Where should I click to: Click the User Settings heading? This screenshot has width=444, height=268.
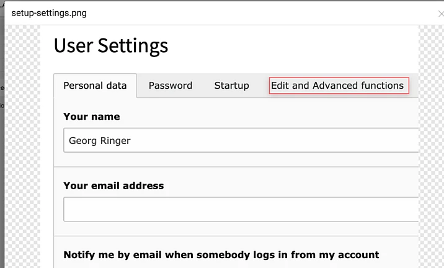point(110,45)
